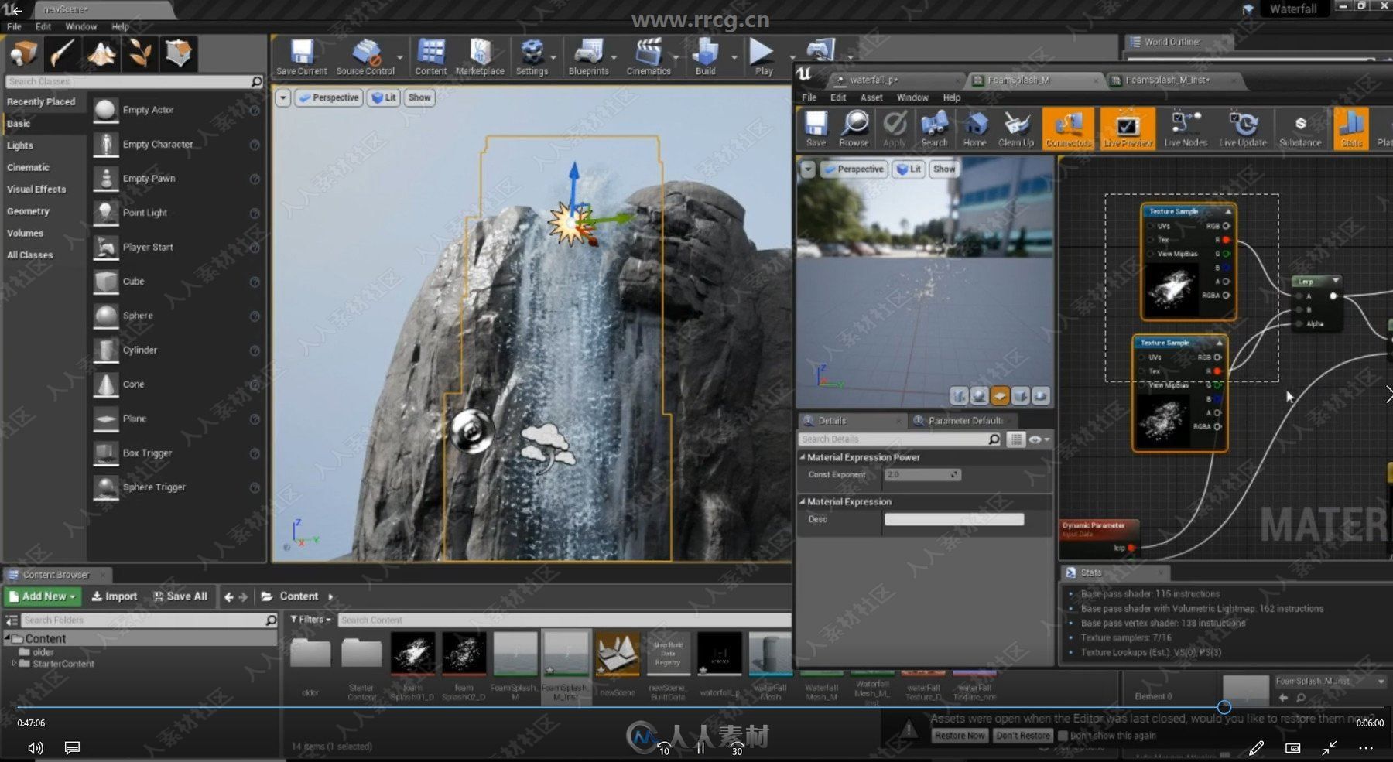
Task: Select the Landscape mode icon
Action: [101, 53]
